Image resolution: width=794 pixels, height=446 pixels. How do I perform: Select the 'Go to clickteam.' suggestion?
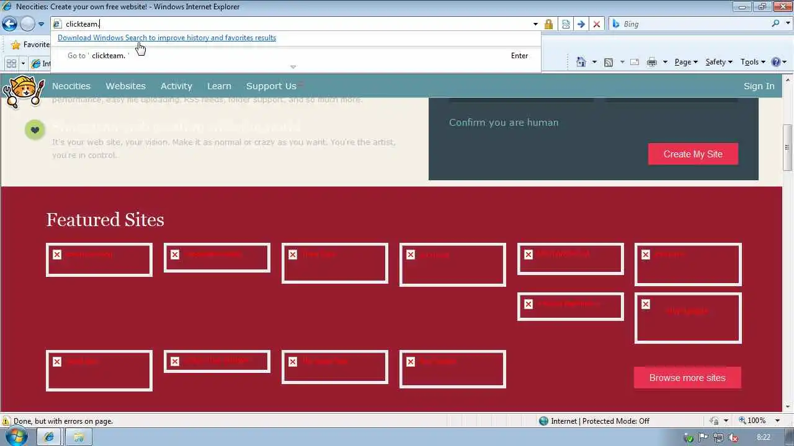[x=296, y=56]
